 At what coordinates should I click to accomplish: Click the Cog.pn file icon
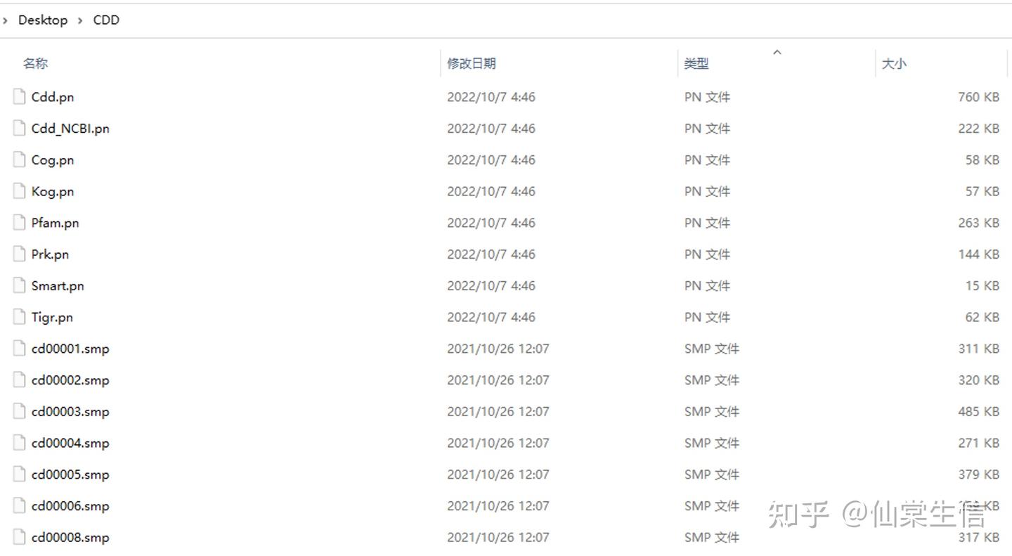20,160
